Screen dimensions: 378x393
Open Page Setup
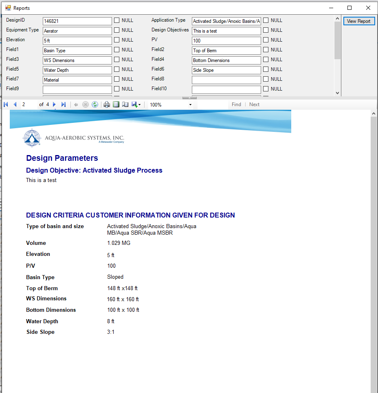tap(126, 104)
